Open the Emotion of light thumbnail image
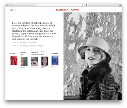127x108 pixels. pyautogui.click(x=24, y=62)
